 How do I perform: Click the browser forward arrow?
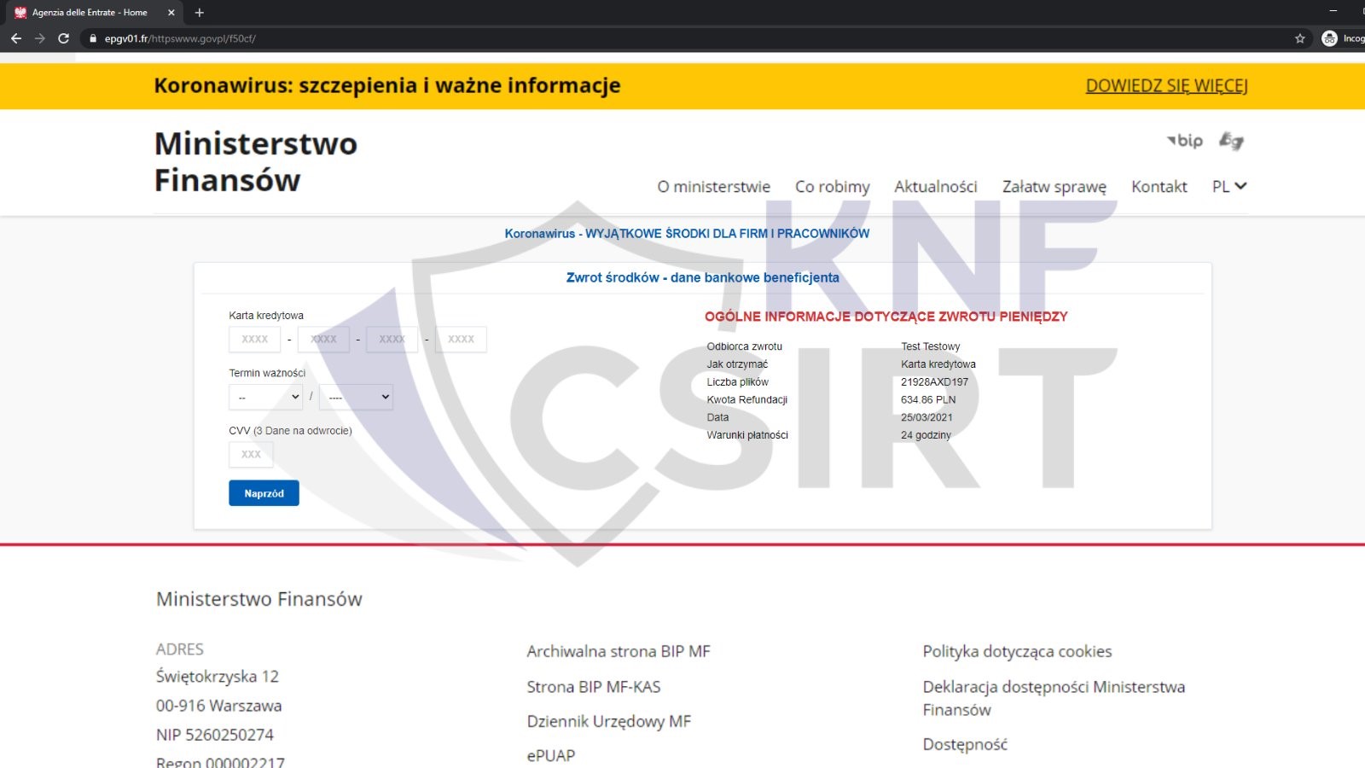(39, 38)
